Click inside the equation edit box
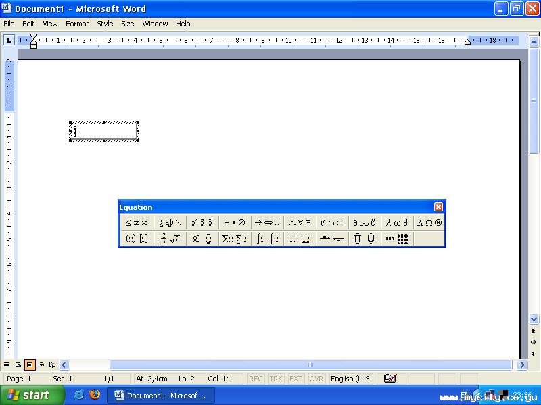Screen dimensions: 541x405 click(x=104, y=131)
